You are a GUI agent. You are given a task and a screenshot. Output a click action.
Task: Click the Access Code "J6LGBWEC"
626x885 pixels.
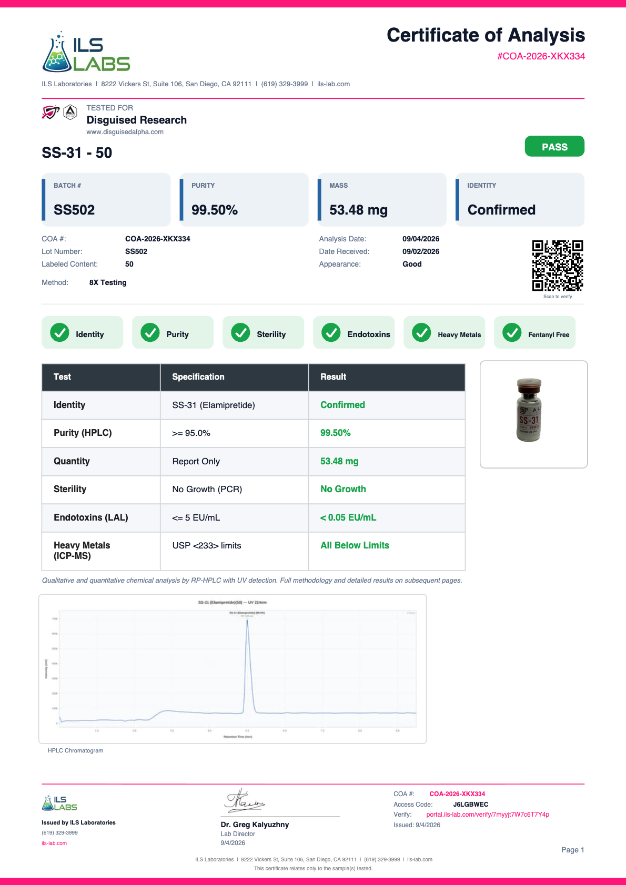[470, 805]
